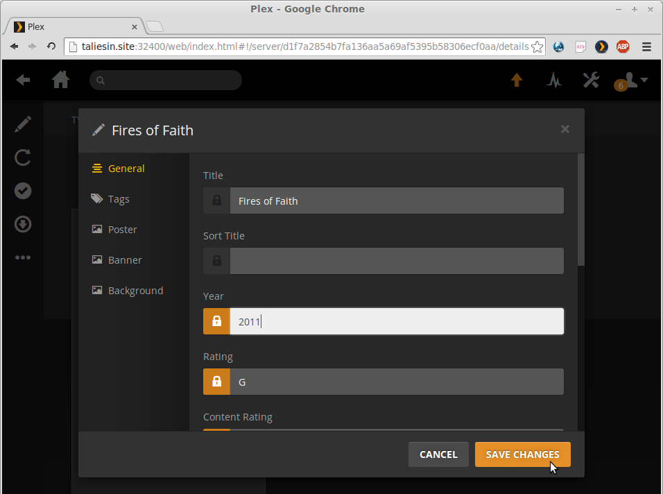663x494 pixels.
Task: Toggle the lock on Title field
Action: click(216, 201)
